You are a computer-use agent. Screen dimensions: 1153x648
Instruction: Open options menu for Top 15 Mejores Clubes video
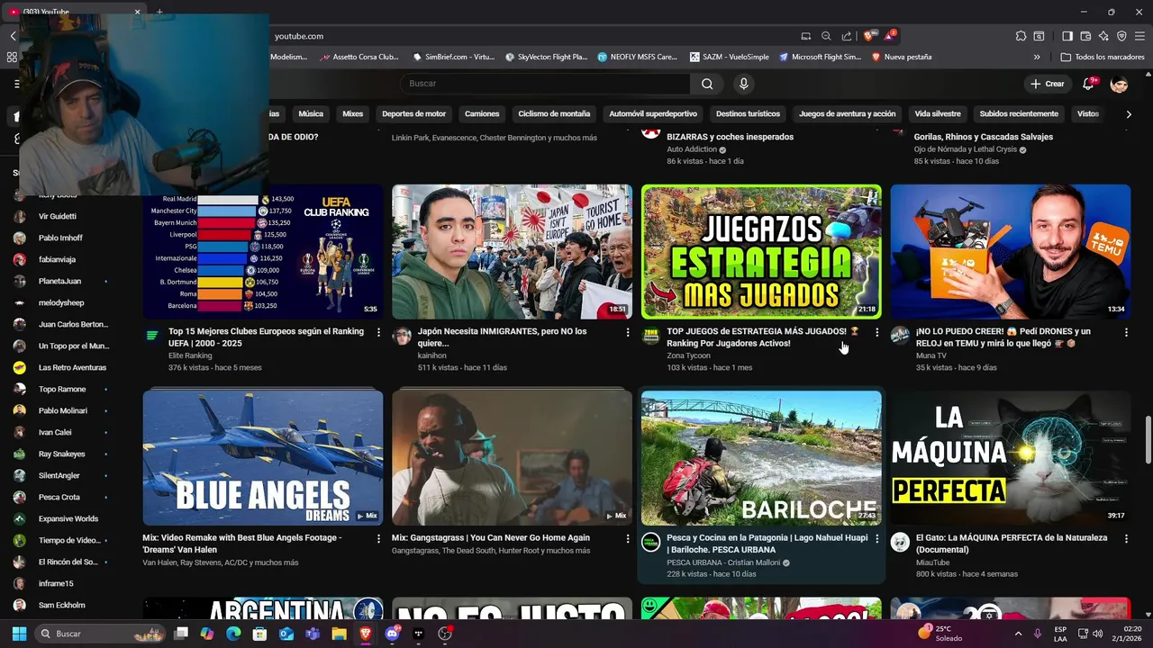click(378, 332)
